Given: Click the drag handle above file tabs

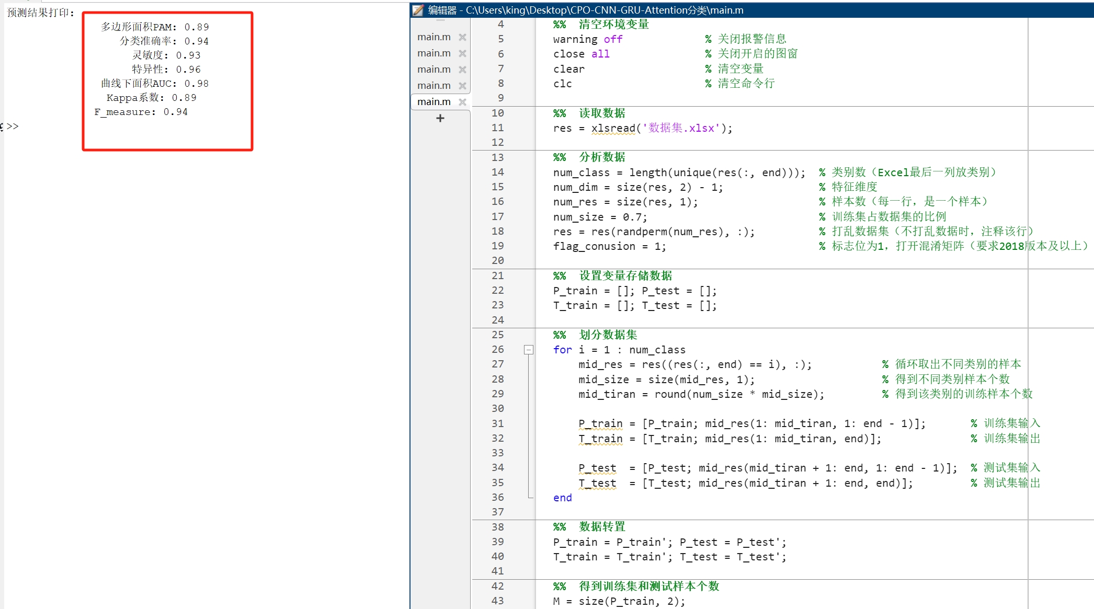Looking at the screenshot, I should [x=440, y=20].
